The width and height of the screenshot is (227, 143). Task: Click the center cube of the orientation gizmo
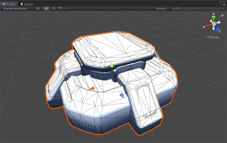click(x=213, y=23)
